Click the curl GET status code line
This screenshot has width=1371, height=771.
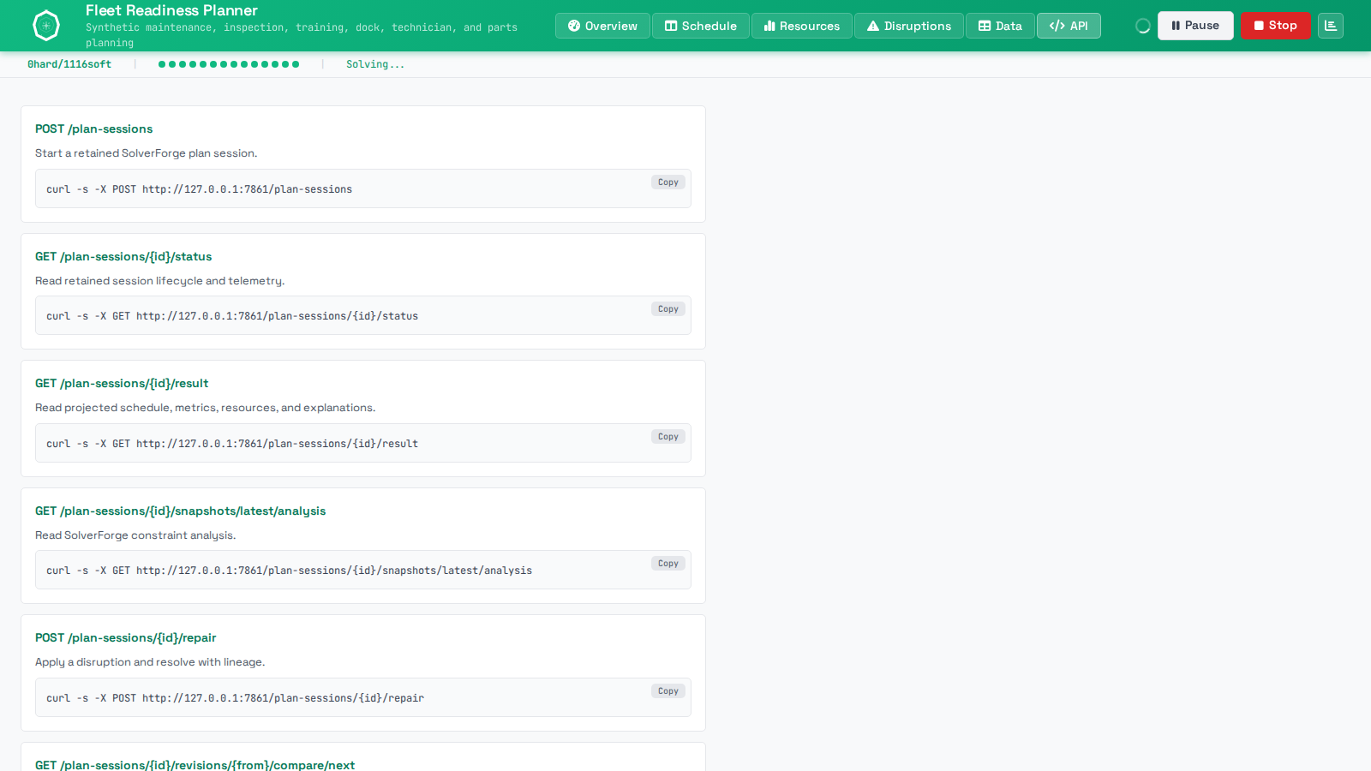[232, 316]
